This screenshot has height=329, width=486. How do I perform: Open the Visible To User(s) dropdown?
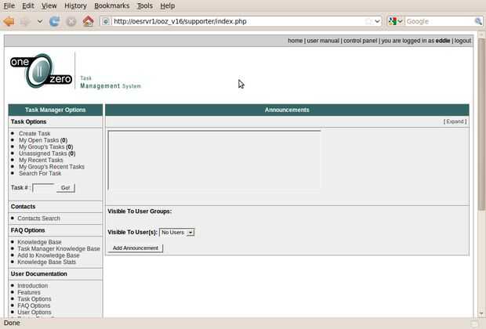176,233
